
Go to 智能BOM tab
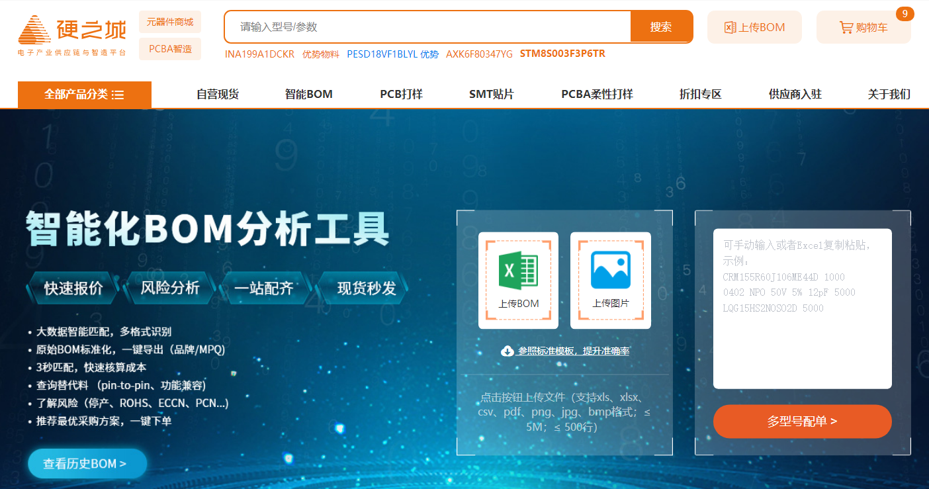309,95
